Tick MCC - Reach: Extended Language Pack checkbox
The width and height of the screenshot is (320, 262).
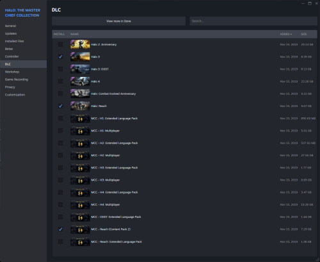(60, 242)
